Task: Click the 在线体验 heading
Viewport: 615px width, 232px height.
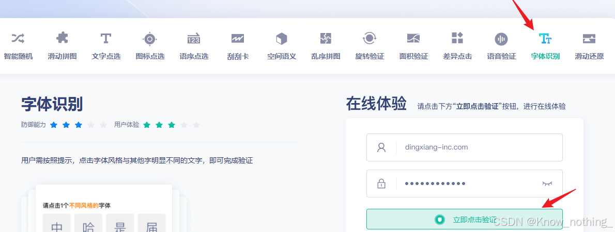Action: (x=376, y=104)
